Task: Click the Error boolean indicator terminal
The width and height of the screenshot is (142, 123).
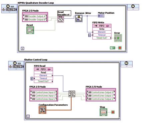Action: click(x=118, y=38)
